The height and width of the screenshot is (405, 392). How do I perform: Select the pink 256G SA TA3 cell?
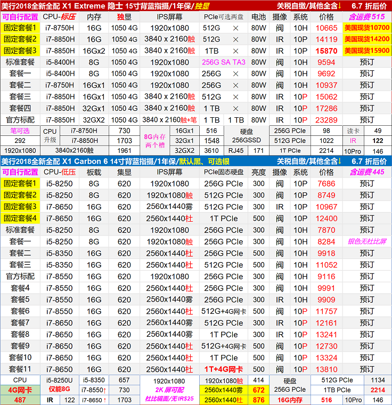(224, 62)
